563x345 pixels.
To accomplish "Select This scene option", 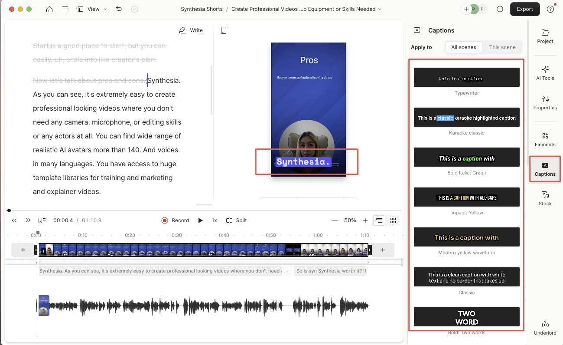I will pos(502,47).
